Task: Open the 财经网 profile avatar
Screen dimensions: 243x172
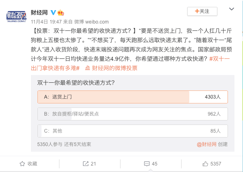Action: coord(16,16)
